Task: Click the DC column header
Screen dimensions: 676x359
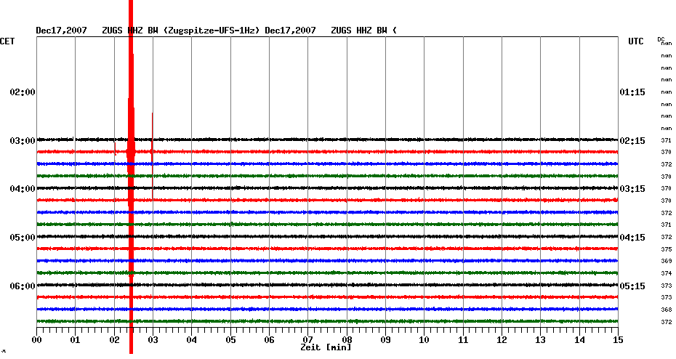Action: point(661,39)
